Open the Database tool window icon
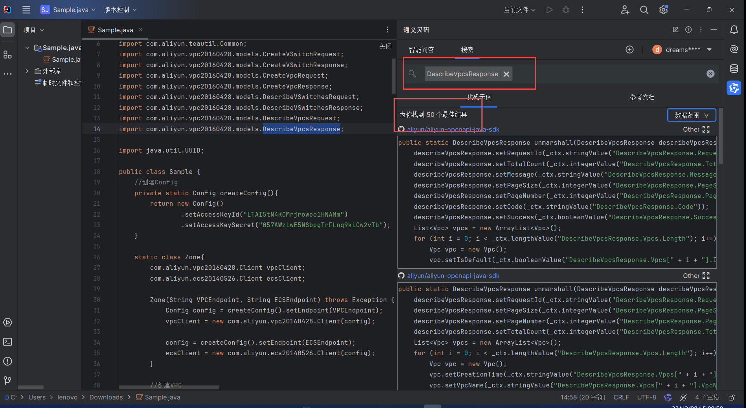The image size is (746, 408). (x=734, y=69)
